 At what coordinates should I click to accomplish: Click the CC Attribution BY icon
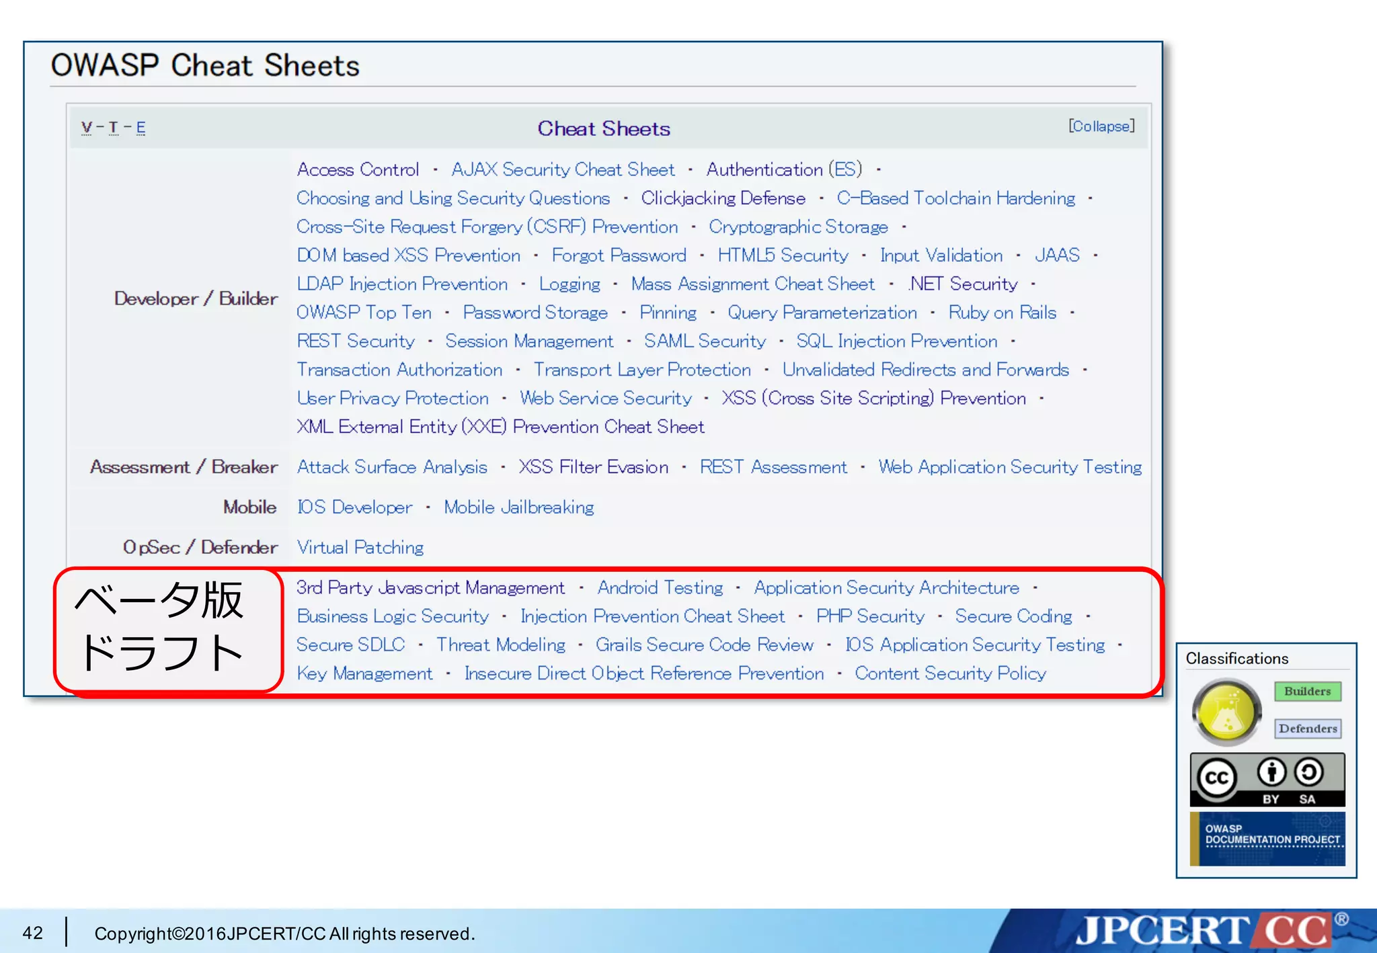(x=1271, y=774)
